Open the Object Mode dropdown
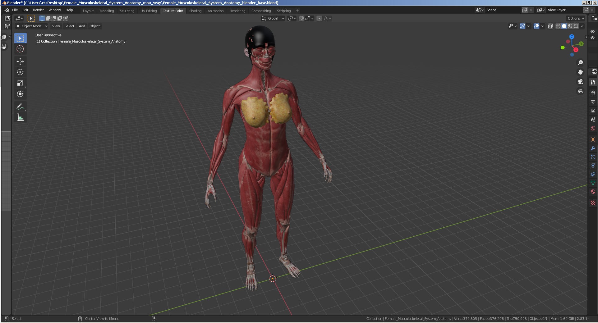598x323 pixels. 31,26
